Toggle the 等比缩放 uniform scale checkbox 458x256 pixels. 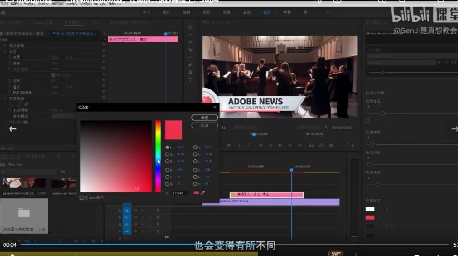click(x=53, y=75)
